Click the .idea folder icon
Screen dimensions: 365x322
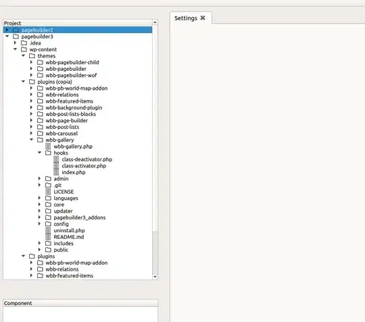coord(24,43)
